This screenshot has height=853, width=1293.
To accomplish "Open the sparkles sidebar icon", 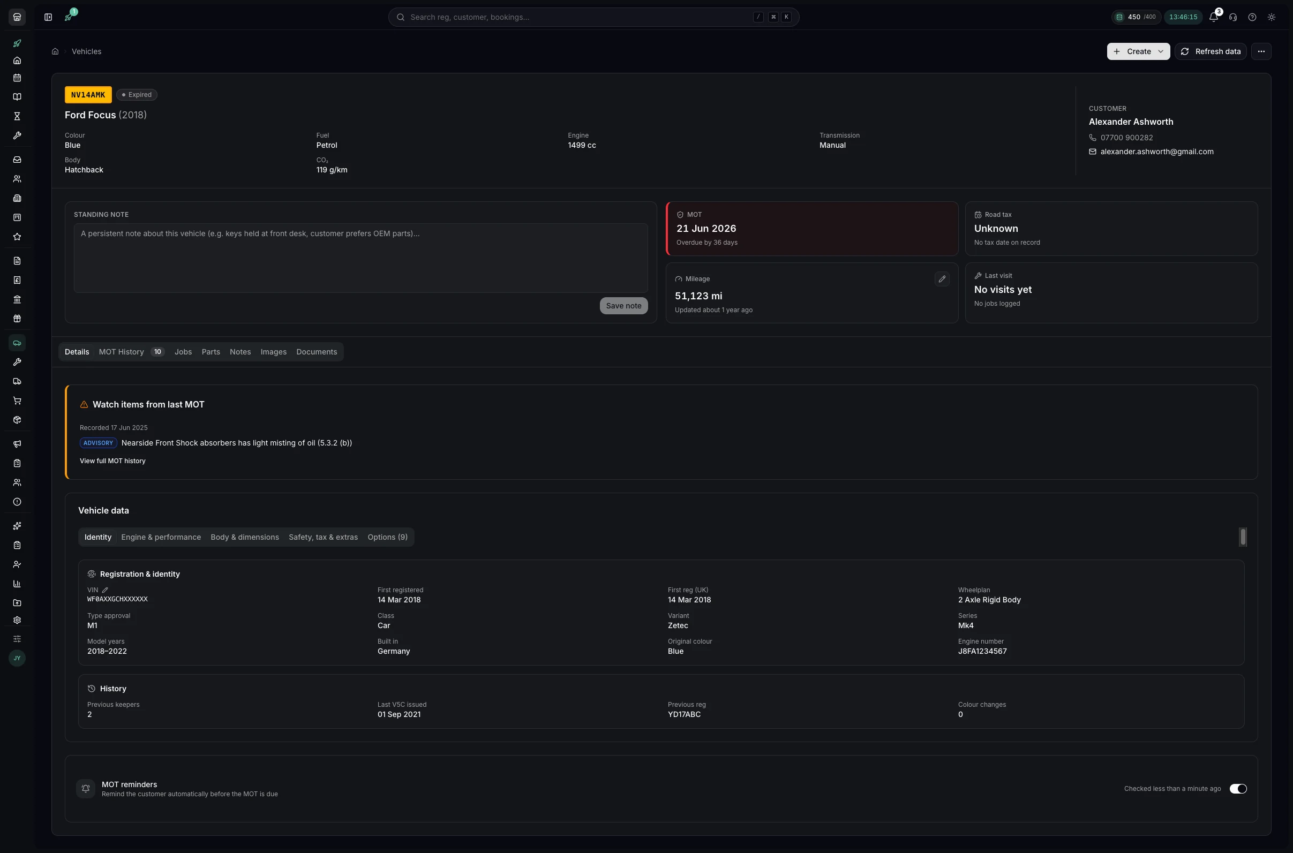I will (x=17, y=526).
